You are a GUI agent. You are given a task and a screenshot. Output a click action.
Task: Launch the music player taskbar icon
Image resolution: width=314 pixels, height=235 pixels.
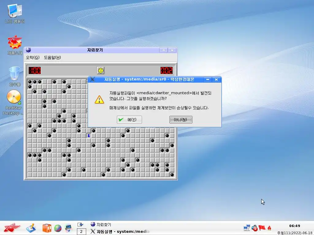click(x=68, y=228)
